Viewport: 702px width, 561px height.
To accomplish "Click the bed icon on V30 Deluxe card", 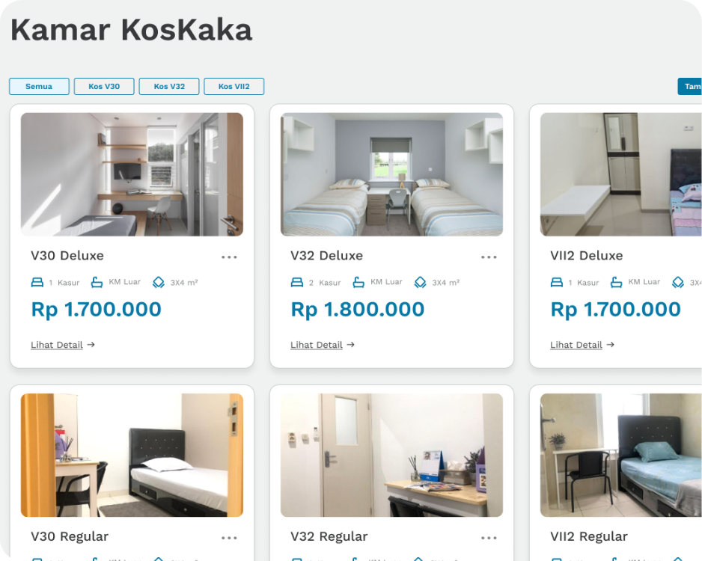I will point(37,282).
